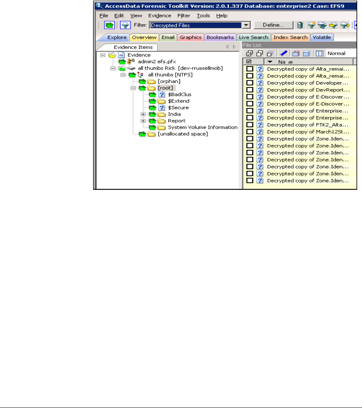Screen dimensions: 362x408
Task: Click the green QuickPick arrow next to admin2 efs.pfx
Action: (122, 62)
